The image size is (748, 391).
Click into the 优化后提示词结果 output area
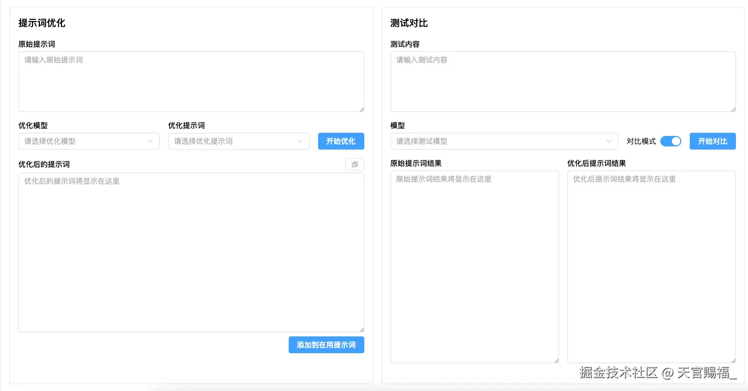(x=651, y=267)
